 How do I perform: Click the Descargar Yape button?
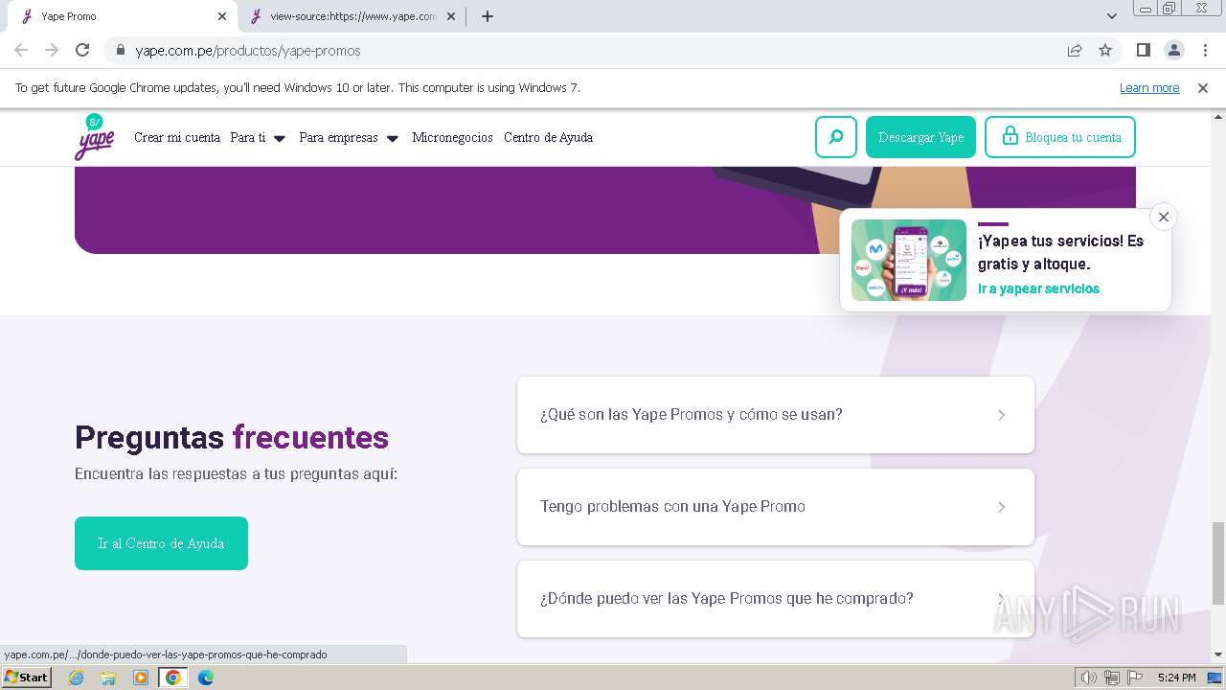pyautogui.click(x=920, y=137)
